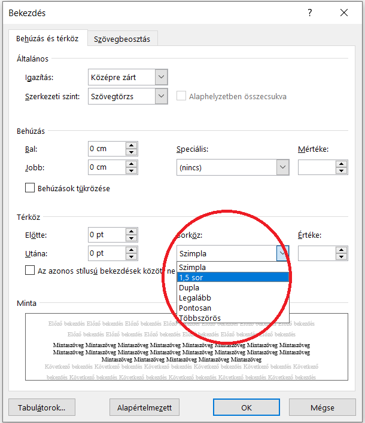Enable the identical style paragraphs spacing checkbox
This screenshot has width=365, height=423.
(x=30, y=271)
